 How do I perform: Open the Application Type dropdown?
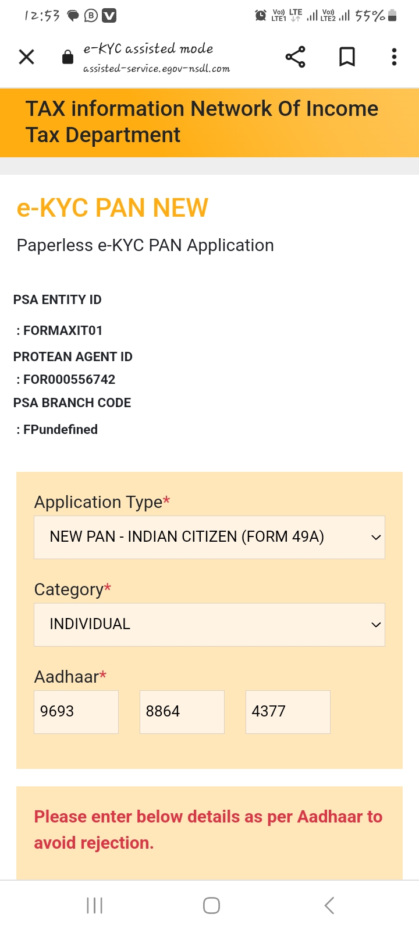click(210, 537)
